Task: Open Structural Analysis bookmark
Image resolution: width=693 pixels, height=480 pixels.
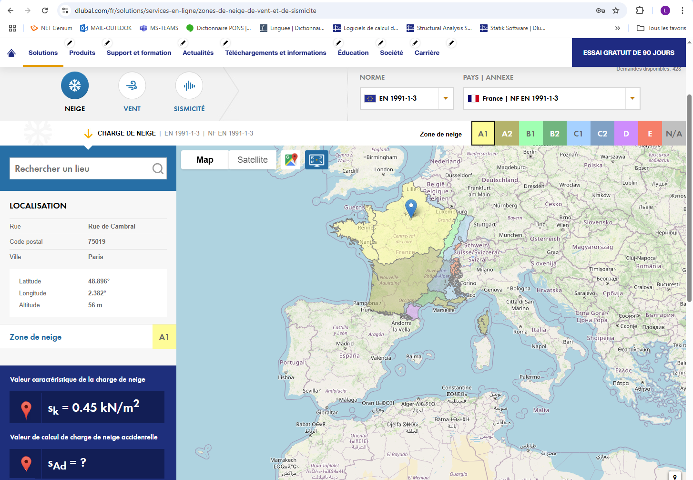Action: 439,28
